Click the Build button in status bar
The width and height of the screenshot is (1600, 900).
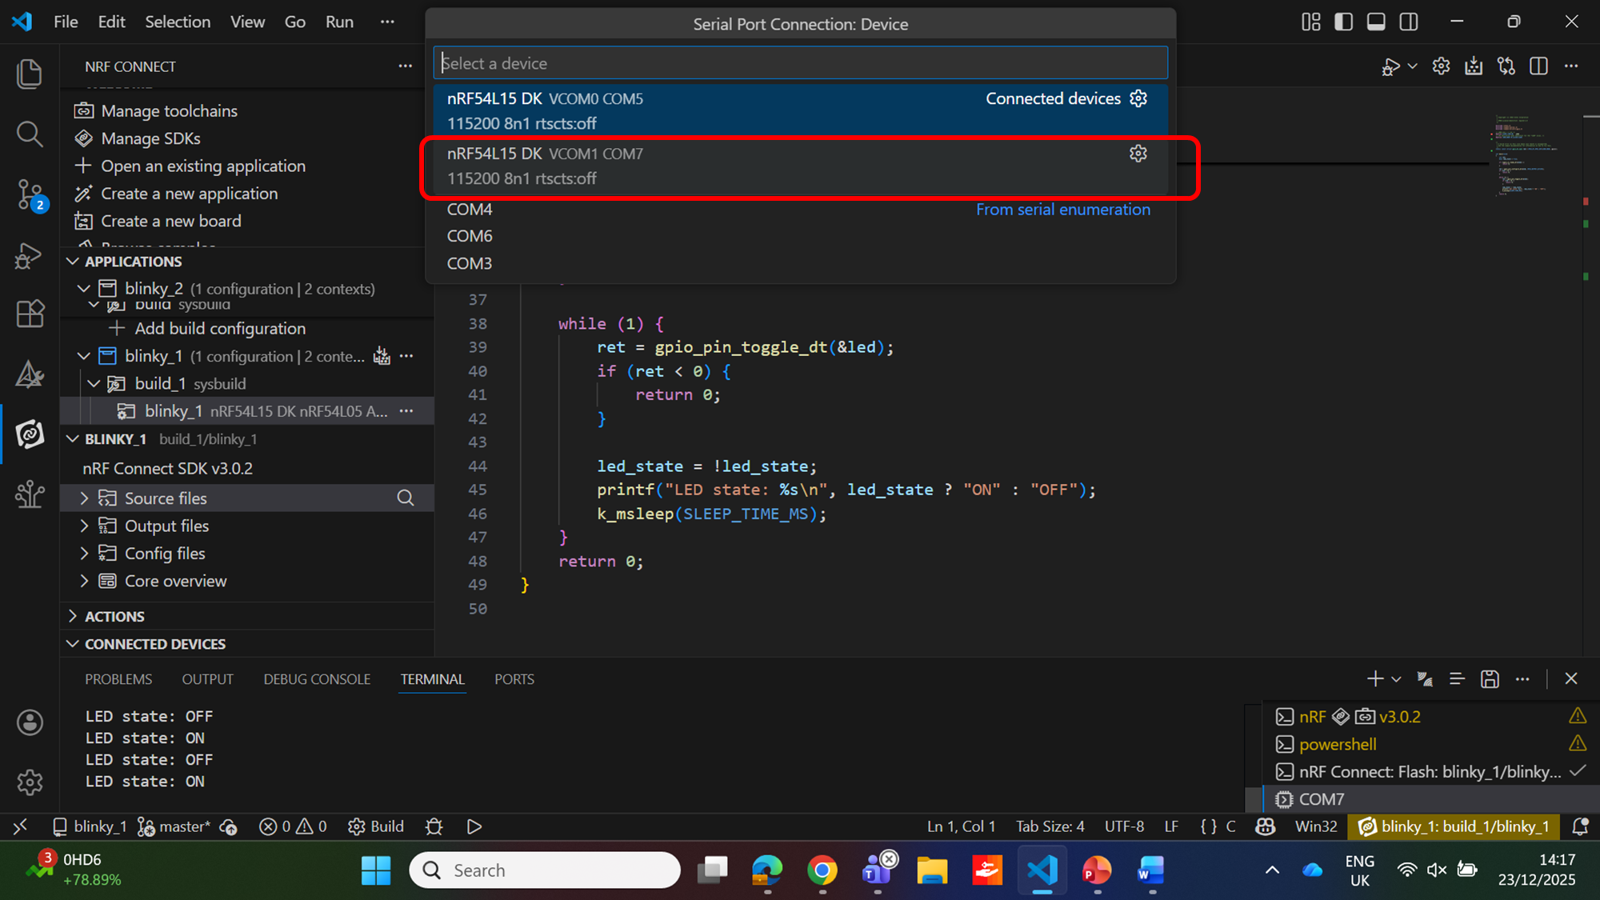coord(376,826)
